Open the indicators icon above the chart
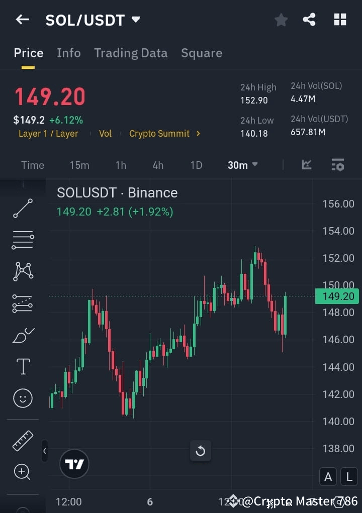362x513 pixels. click(x=306, y=165)
